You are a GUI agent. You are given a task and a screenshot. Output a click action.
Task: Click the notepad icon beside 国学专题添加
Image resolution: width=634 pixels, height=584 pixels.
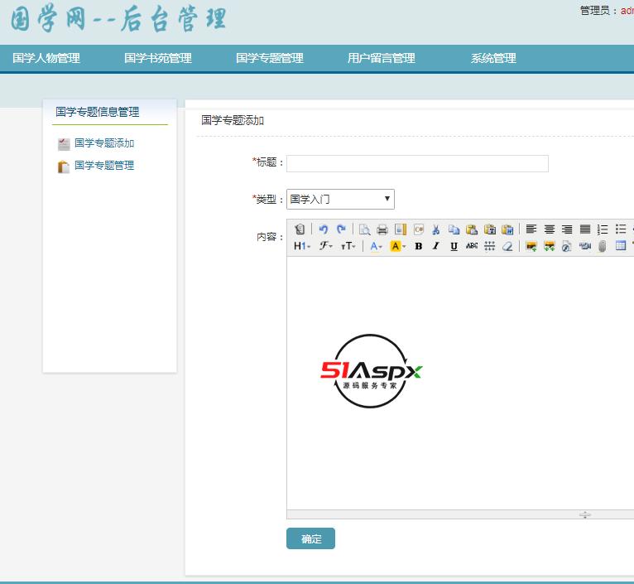click(x=64, y=144)
